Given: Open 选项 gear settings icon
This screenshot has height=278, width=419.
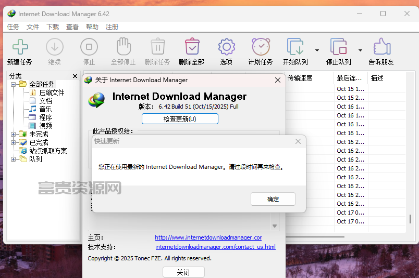Looking at the screenshot, I should (226, 47).
